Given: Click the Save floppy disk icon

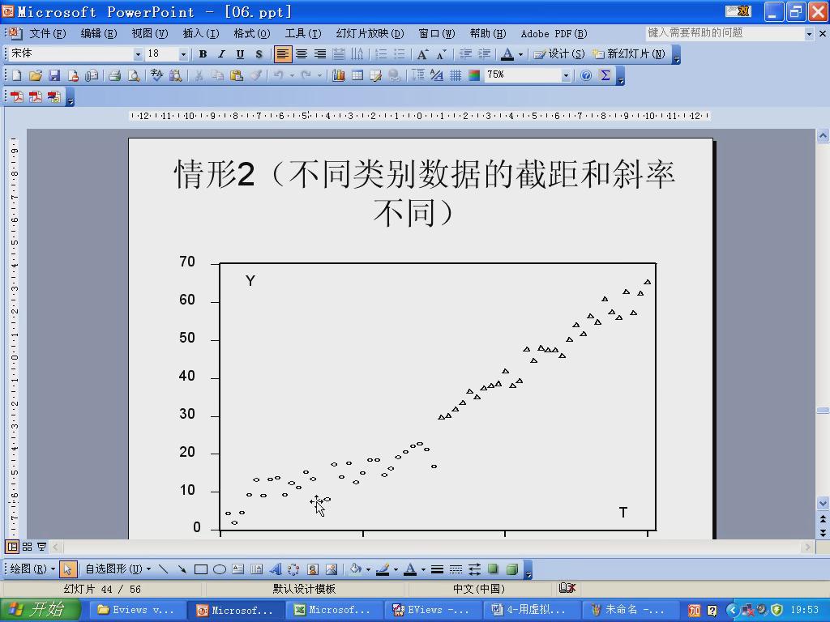Looking at the screenshot, I should [x=54, y=75].
